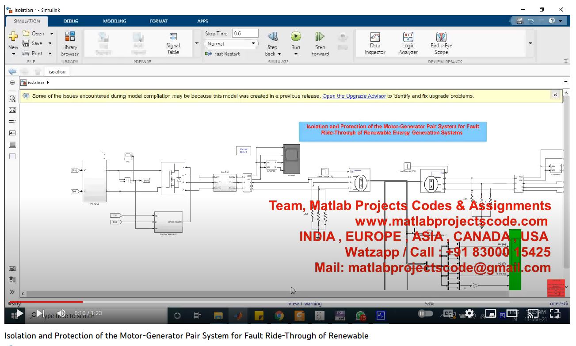Viewport: 576px width, 346px height.
Task: Switch to the FORMAT tab
Action: 159,21
